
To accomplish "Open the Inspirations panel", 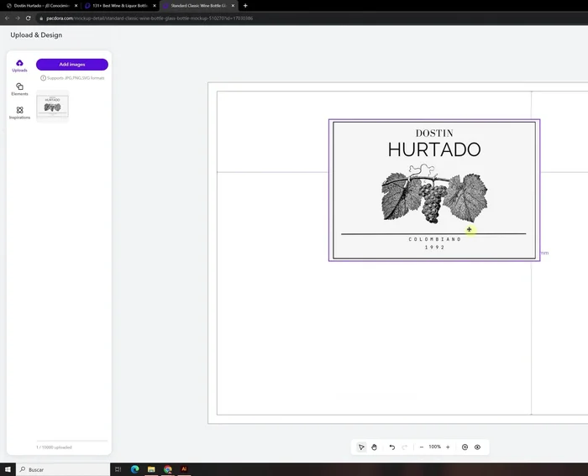I will (x=19, y=112).
